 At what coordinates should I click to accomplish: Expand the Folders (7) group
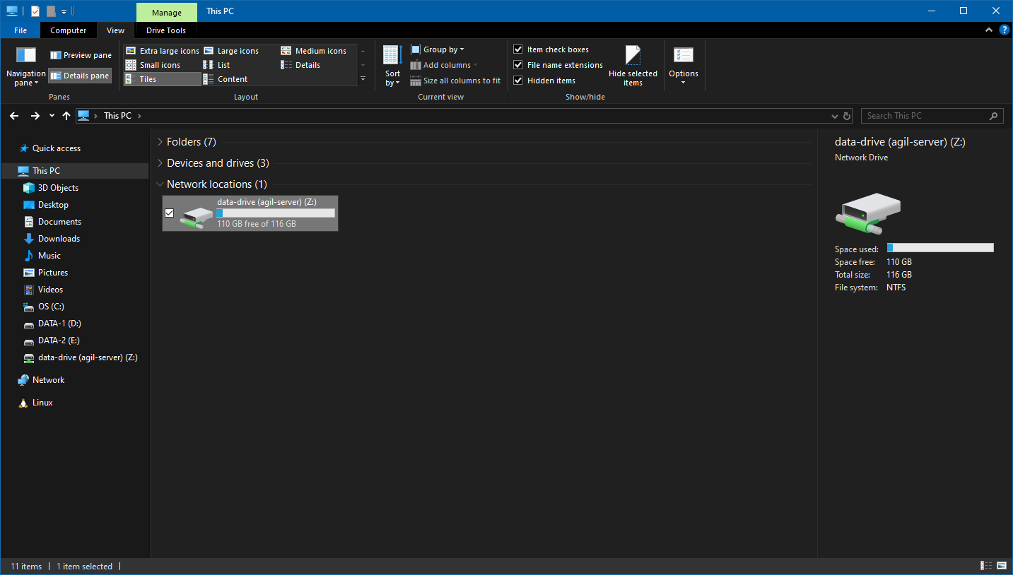(x=160, y=142)
